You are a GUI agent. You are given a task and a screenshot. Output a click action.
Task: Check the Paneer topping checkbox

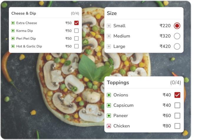[177, 116]
